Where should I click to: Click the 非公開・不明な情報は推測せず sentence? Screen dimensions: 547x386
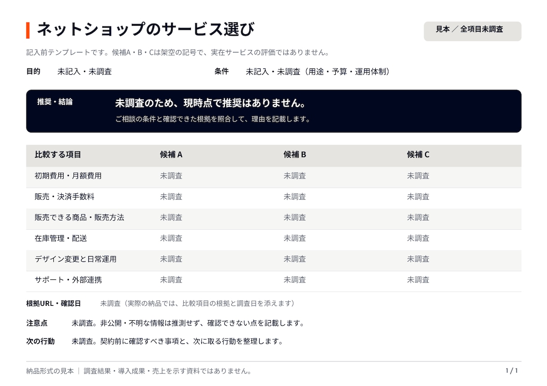203,323
